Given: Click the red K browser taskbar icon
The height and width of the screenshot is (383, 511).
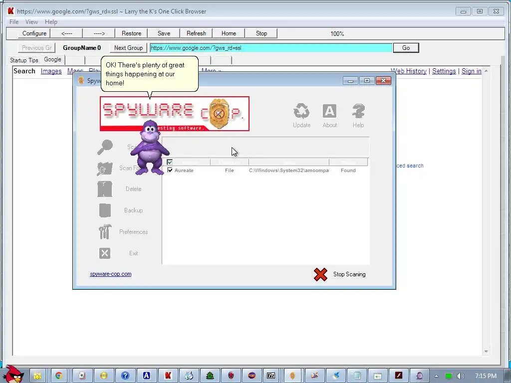Looking at the screenshot, I should point(168,376).
